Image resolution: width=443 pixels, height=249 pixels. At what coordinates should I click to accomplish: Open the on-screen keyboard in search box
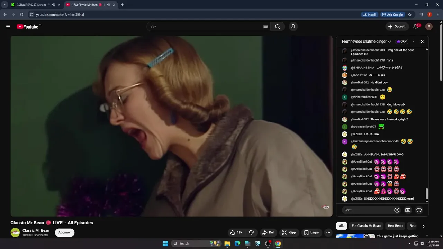point(265,27)
